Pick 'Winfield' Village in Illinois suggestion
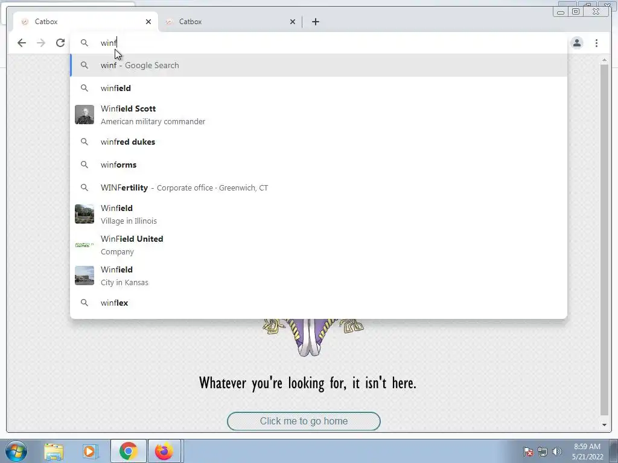 (319, 214)
